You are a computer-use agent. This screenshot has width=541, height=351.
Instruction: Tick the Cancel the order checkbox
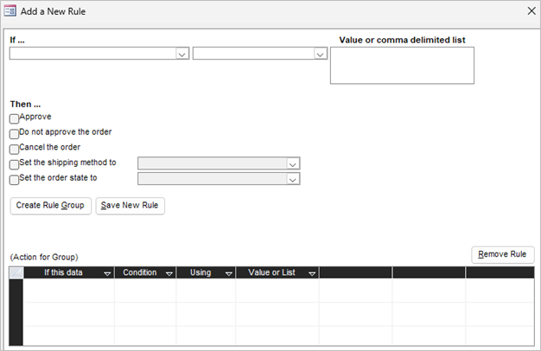point(14,149)
